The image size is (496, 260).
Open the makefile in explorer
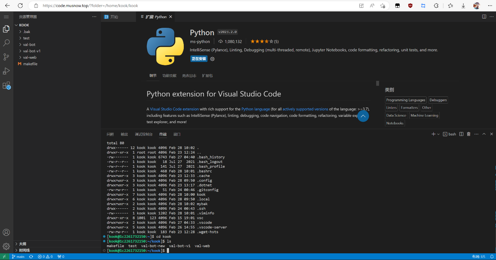[x=57, y=64]
